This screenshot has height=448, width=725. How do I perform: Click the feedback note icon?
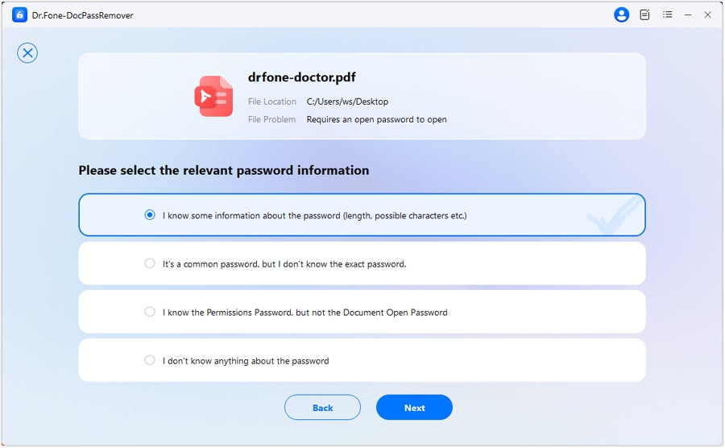pos(644,15)
